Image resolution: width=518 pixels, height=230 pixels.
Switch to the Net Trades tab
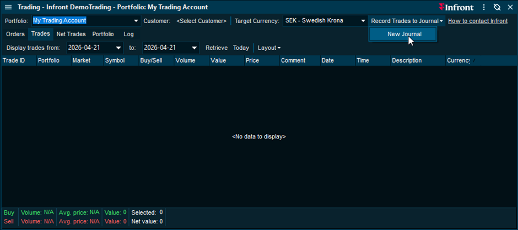[71, 34]
